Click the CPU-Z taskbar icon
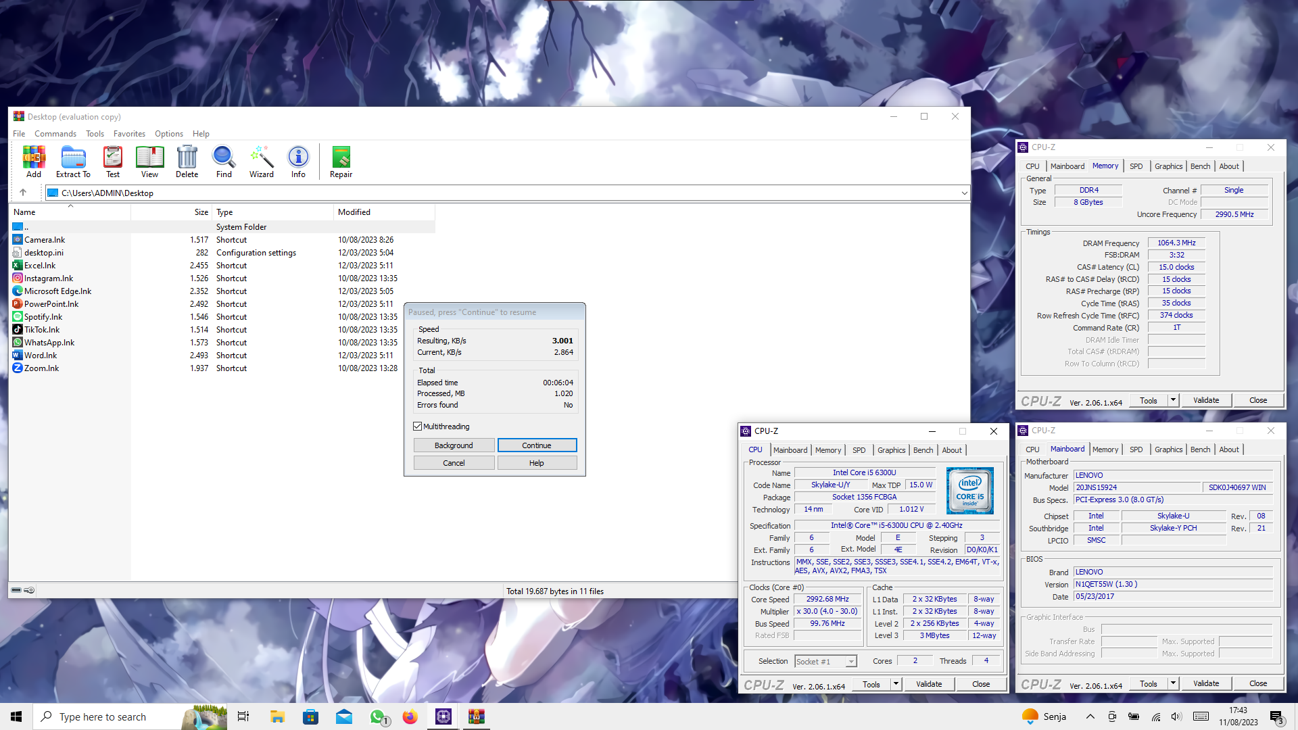The height and width of the screenshot is (730, 1298). [443, 716]
